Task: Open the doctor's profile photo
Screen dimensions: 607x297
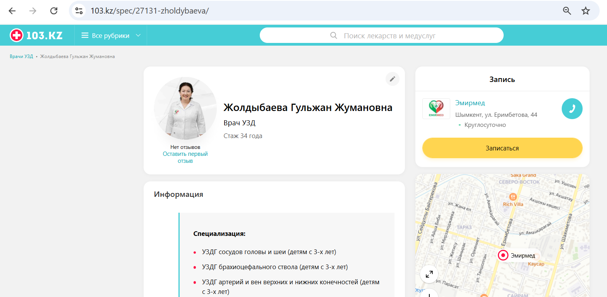Action: coord(185,108)
